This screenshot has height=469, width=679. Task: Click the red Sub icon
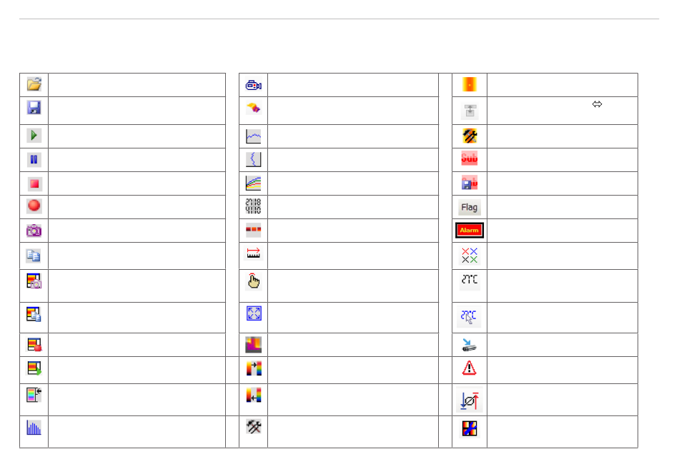[x=470, y=158]
